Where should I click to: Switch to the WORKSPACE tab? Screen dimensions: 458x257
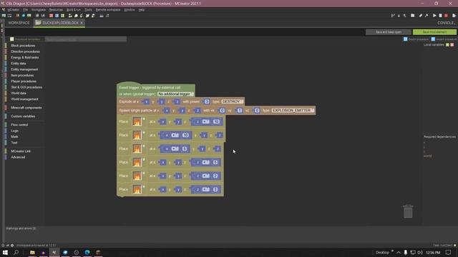point(19,23)
